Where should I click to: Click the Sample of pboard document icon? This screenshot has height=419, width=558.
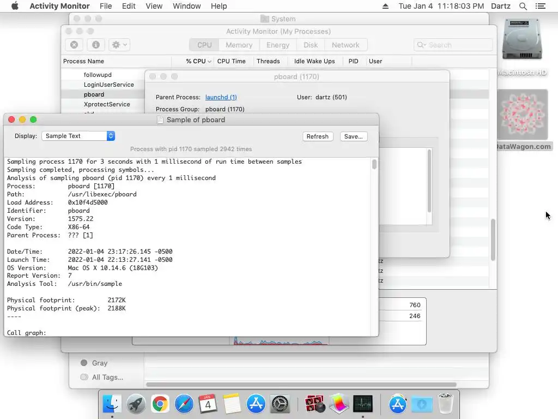(x=160, y=119)
